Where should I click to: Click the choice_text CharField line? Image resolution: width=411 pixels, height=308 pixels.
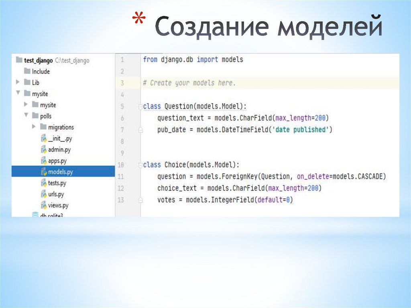tap(239, 188)
